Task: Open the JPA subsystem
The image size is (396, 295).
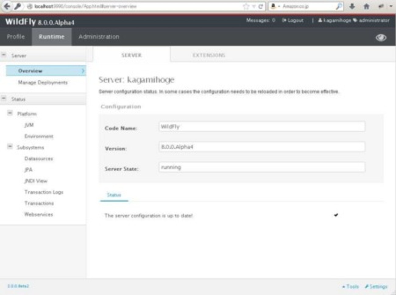Action: point(28,170)
